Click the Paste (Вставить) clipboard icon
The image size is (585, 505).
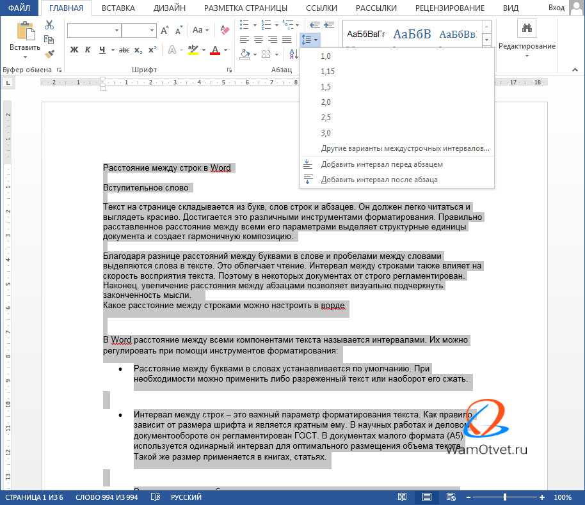tap(26, 30)
